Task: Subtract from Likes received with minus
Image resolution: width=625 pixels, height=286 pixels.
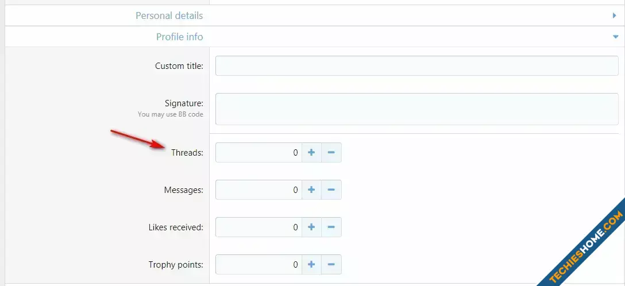Action: [331, 227]
